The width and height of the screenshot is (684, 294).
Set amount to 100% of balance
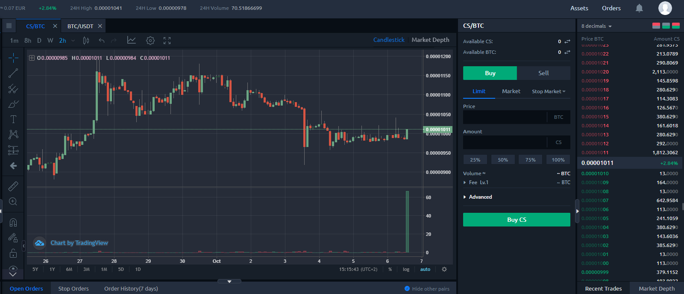click(x=558, y=160)
